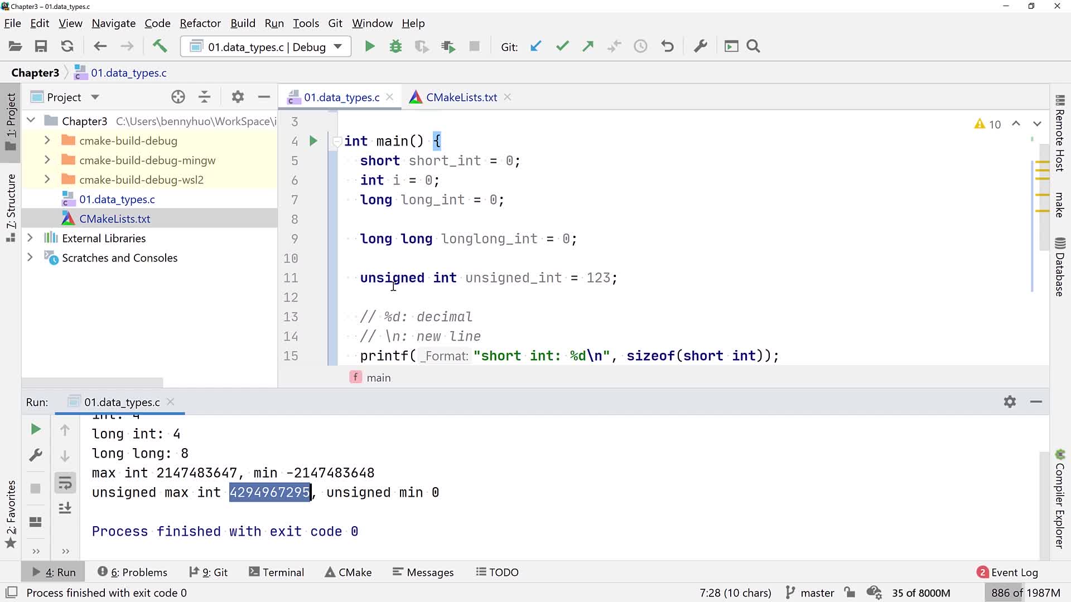Open the Refactor menu
This screenshot has height=602, width=1071.
coord(200,23)
